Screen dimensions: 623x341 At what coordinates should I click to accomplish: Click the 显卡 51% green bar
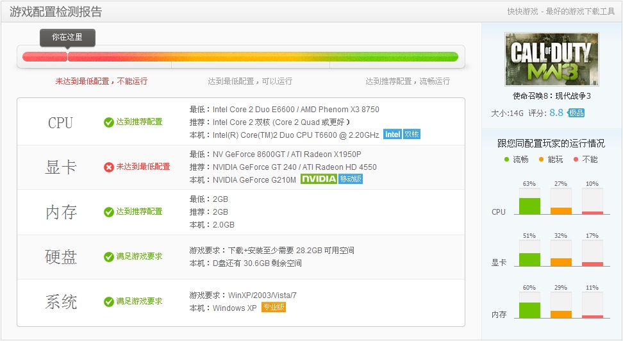(x=529, y=260)
